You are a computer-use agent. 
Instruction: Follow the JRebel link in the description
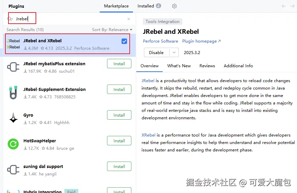(x=148, y=81)
